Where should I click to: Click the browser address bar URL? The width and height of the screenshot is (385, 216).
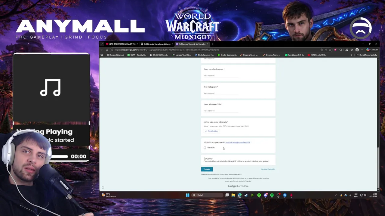click(x=166, y=50)
